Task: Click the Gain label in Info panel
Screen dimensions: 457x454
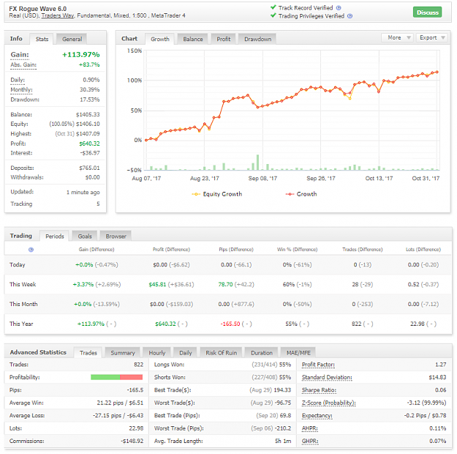Action: (x=20, y=55)
